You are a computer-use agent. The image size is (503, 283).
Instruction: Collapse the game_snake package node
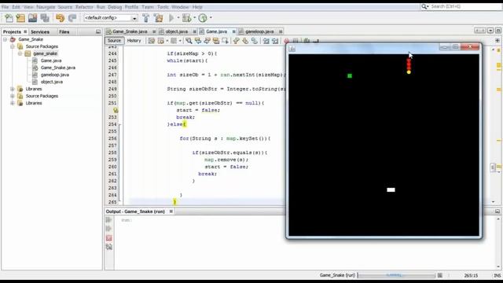pyautogui.click(x=20, y=53)
